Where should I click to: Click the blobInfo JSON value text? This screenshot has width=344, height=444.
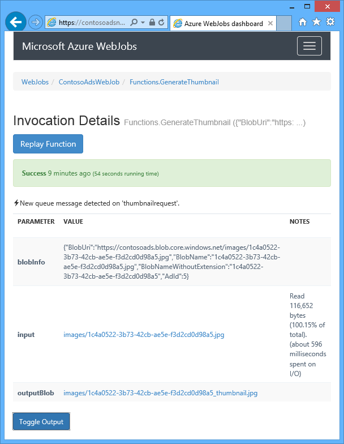(172, 262)
